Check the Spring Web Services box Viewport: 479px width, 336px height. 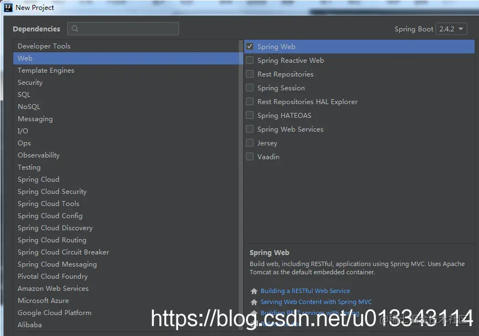click(250, 129)
